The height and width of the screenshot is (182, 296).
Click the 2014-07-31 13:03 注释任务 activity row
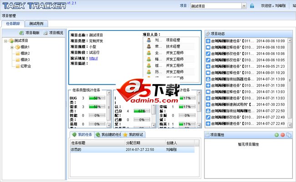(x=246, y=92)
